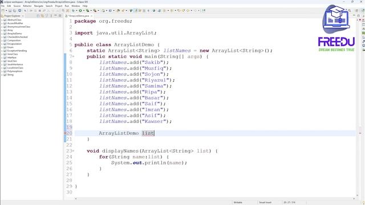Click the Open Type toolbar icon
The image size is (365, 205).
click(118, 10)
